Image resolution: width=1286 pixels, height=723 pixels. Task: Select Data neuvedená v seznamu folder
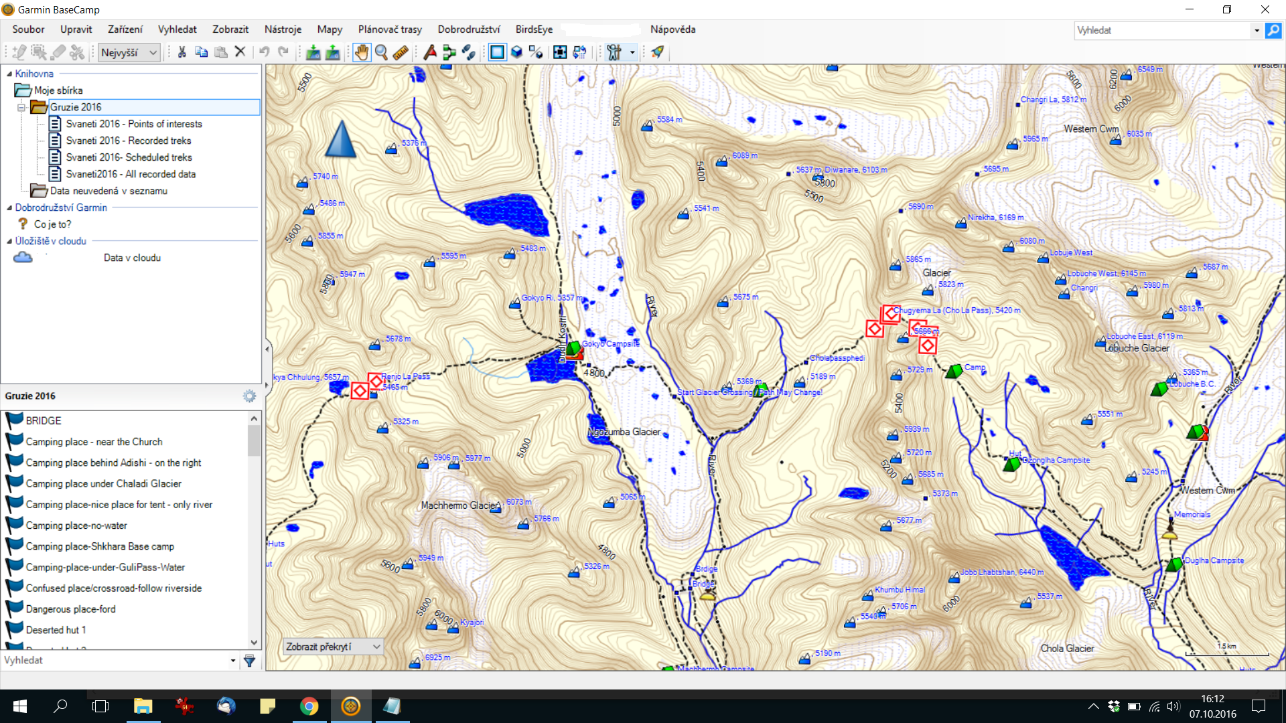tap(109, 191)
